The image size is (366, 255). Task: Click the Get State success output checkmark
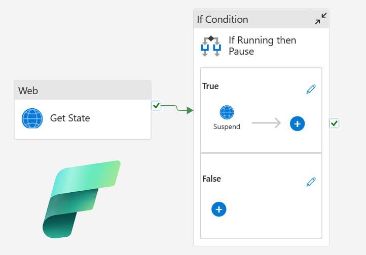[156, 106]
